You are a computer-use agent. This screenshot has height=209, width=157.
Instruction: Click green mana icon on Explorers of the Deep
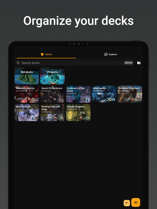point(84,100)
